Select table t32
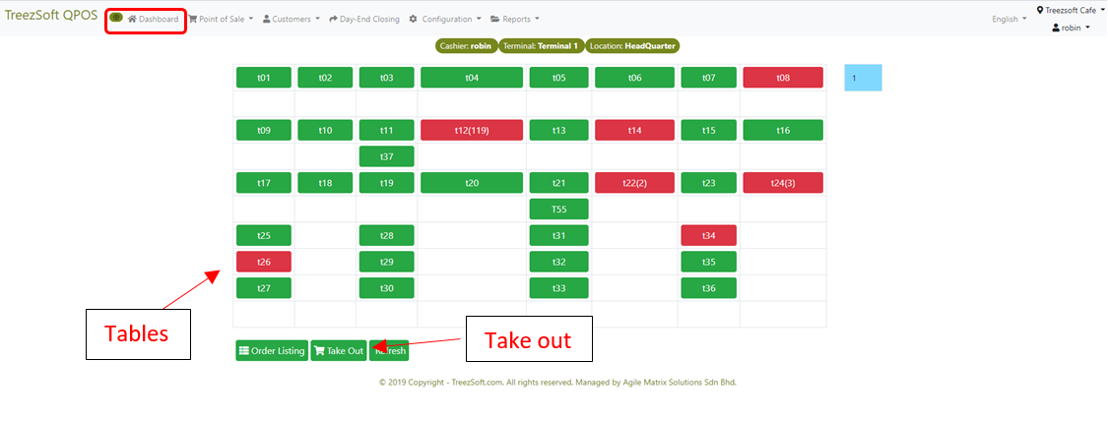Image resolution: width=1108 pixels, height=421 pixels. 559,262
